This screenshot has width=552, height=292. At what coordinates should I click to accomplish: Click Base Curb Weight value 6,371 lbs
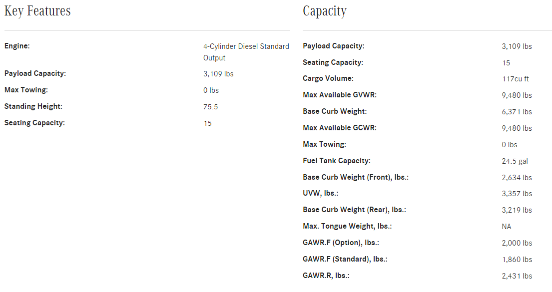pos(517,111)
